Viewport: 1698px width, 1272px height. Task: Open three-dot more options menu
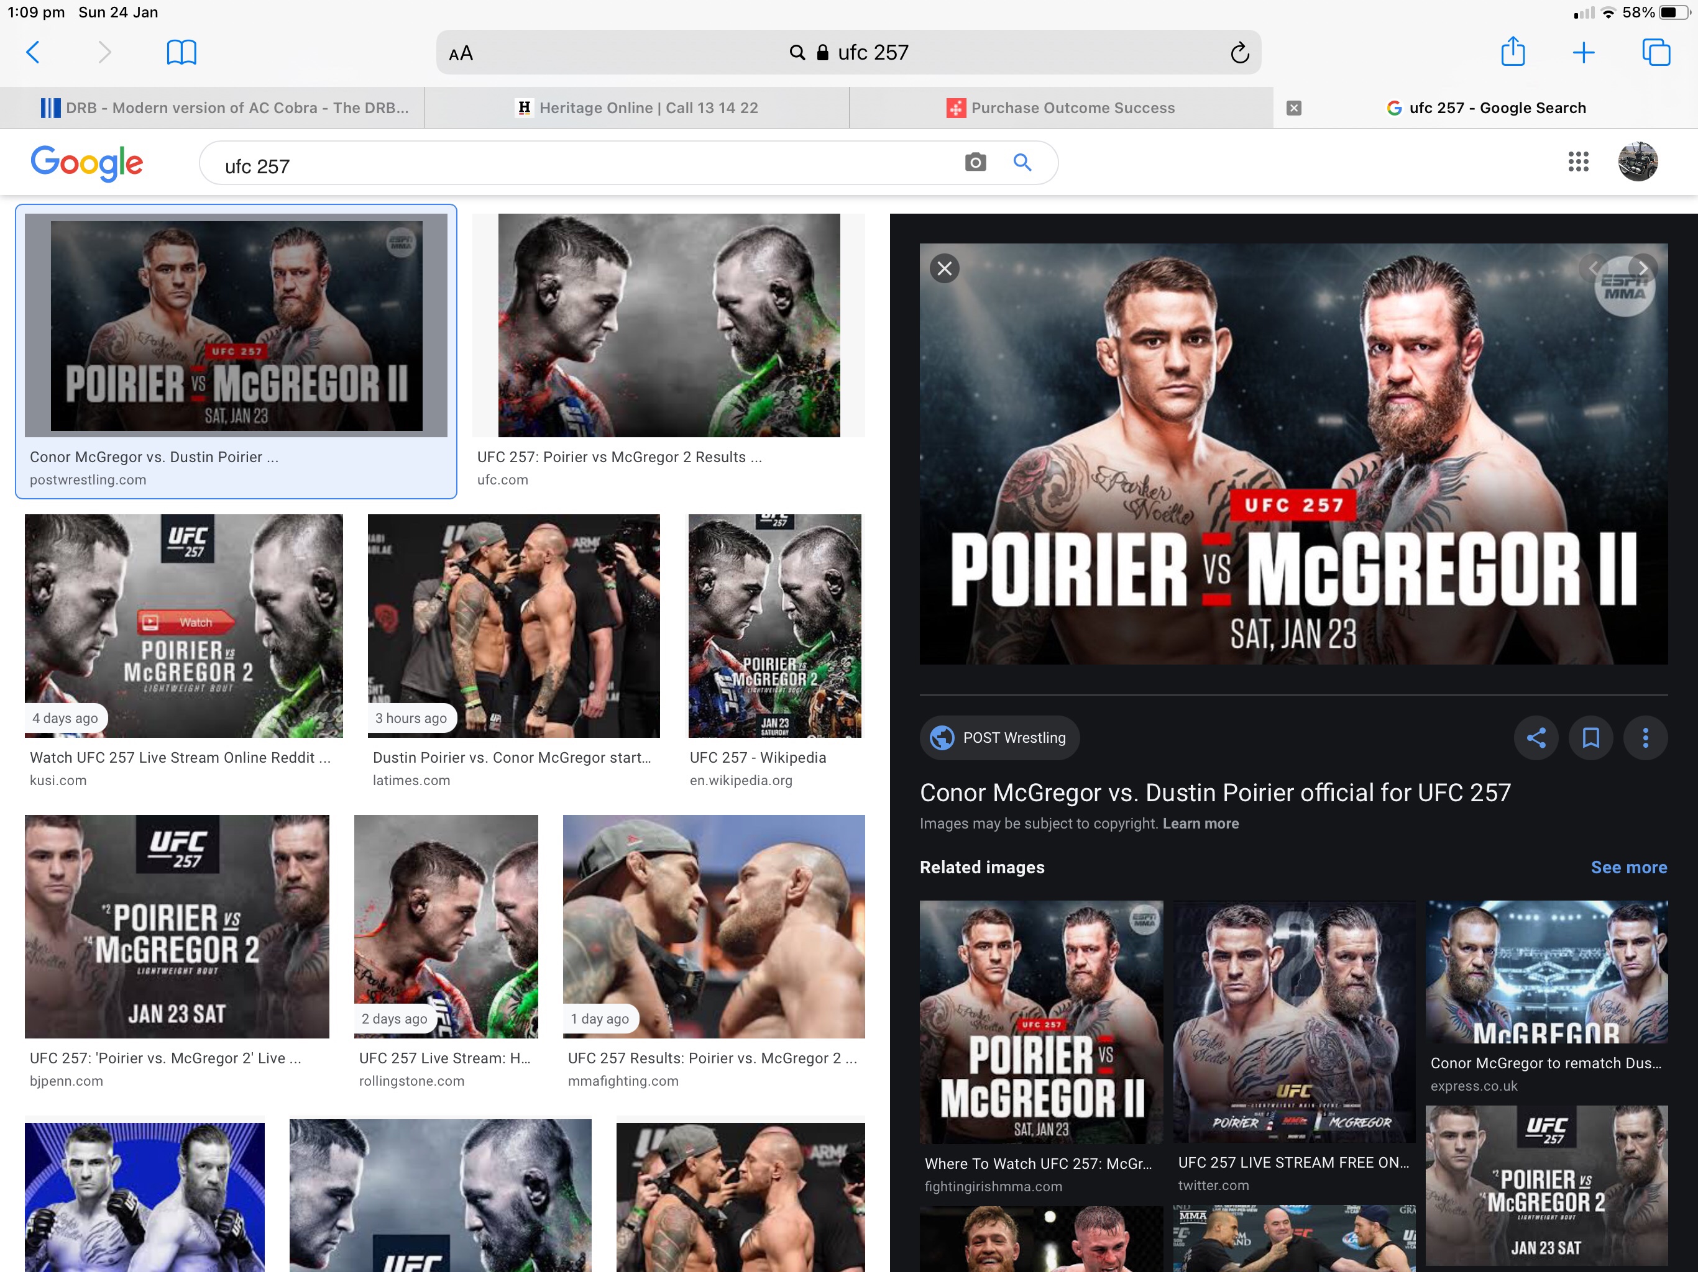tap(1645, 737)
